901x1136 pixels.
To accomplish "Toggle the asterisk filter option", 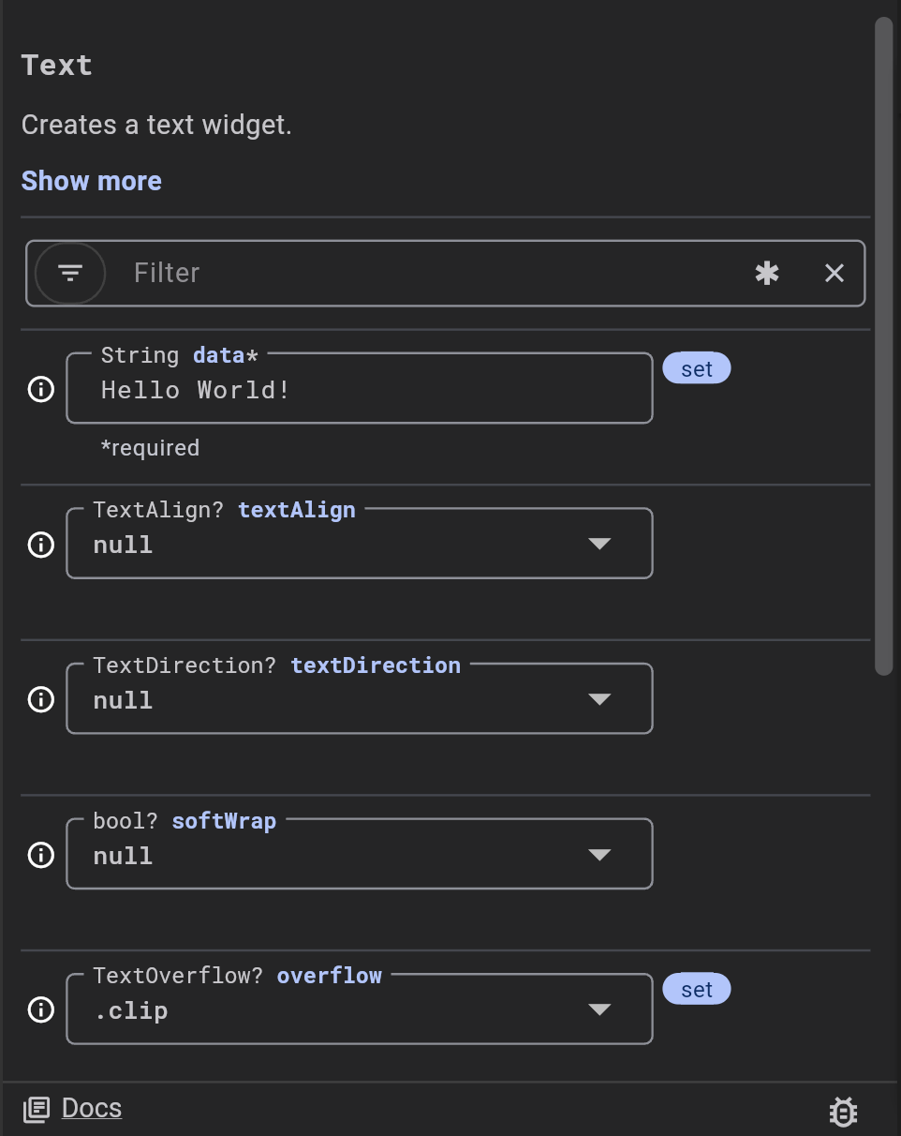I will coord(767,273).
